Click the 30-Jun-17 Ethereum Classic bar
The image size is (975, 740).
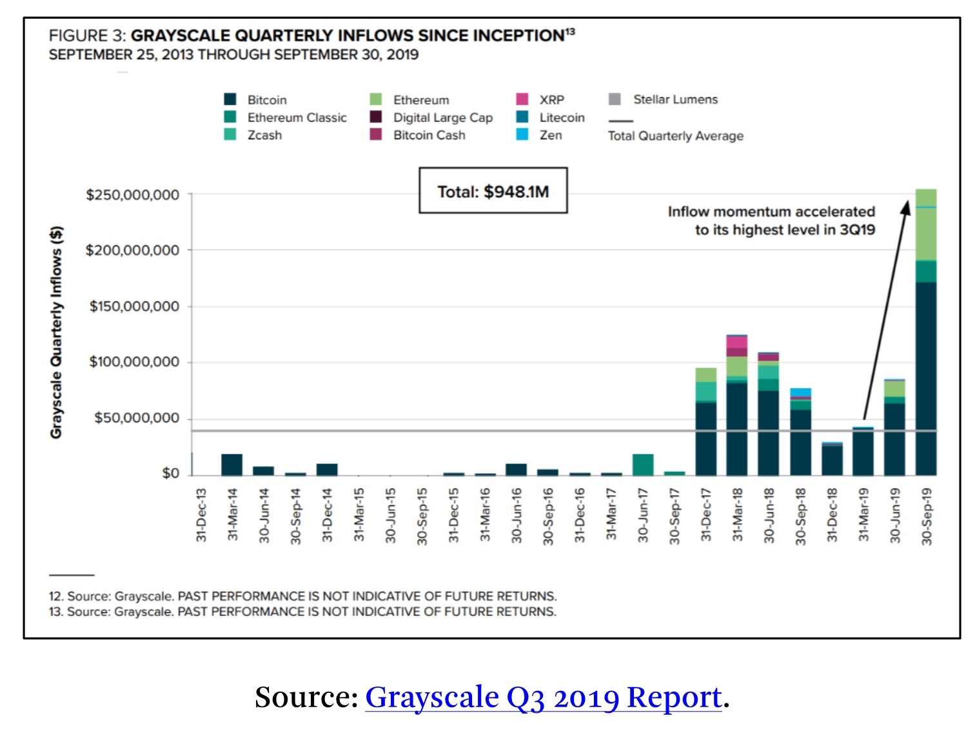(x=643, y=465)
